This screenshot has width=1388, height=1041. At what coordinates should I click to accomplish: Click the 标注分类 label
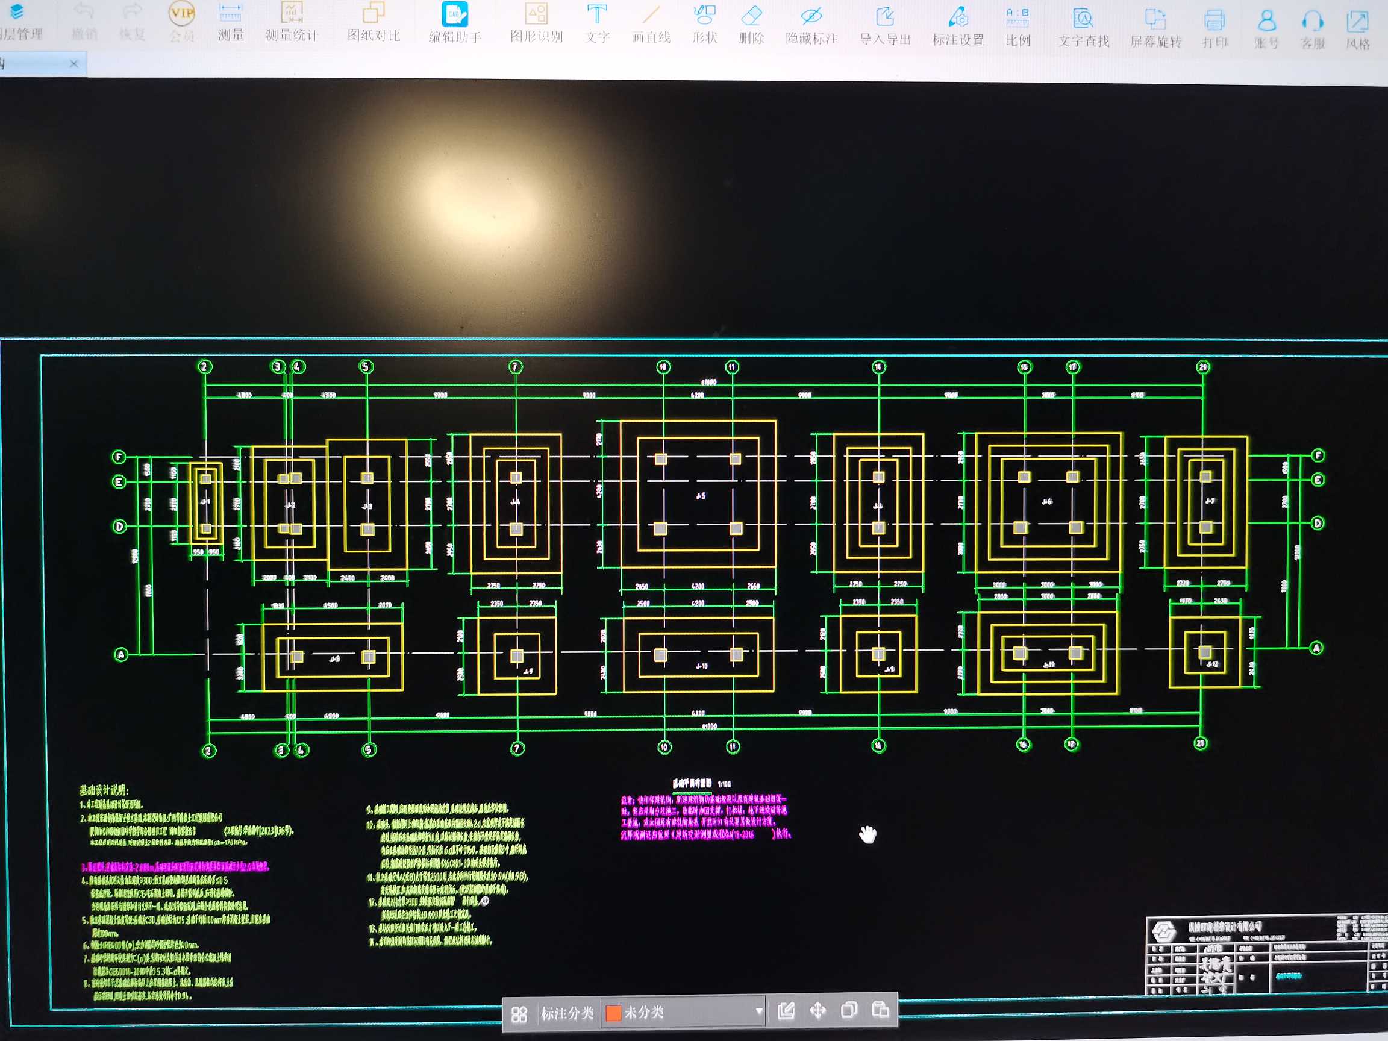pyautogui.click(x=567, y=1013)
